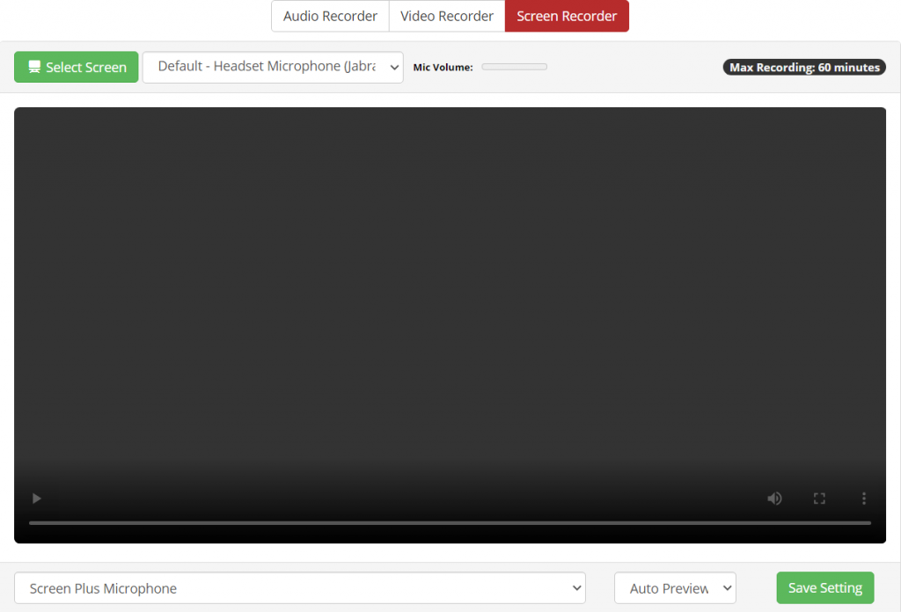
Task: Expand the Auto Preview dropdown
Action: (675, 588)
